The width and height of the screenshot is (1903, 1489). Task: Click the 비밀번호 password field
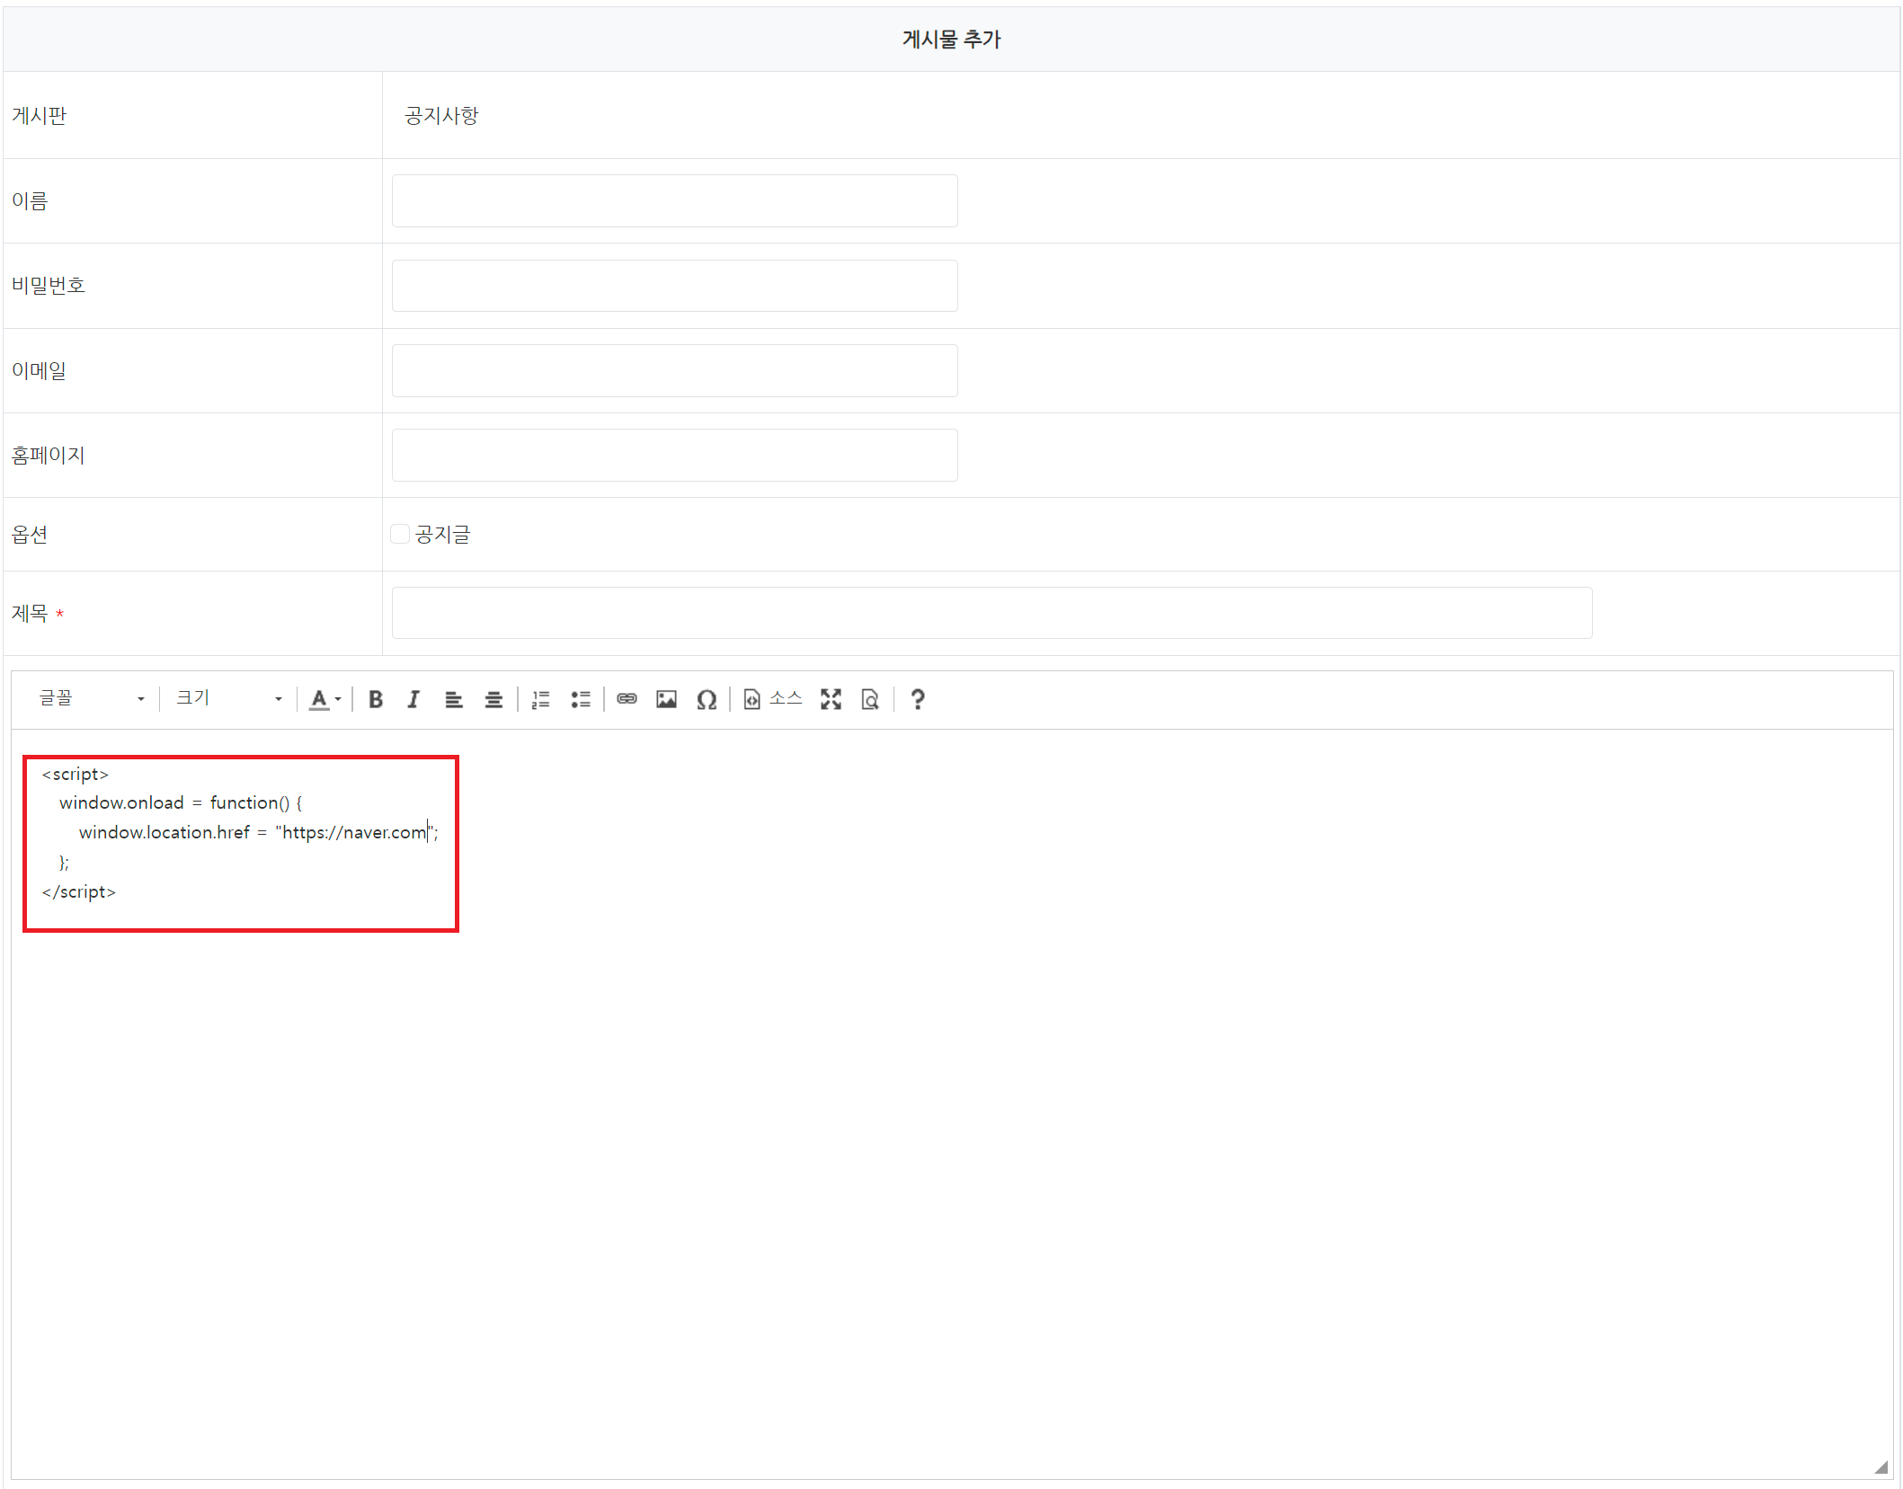674,286
